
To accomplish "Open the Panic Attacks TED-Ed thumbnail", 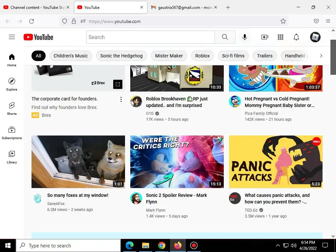I will (276, 162).
